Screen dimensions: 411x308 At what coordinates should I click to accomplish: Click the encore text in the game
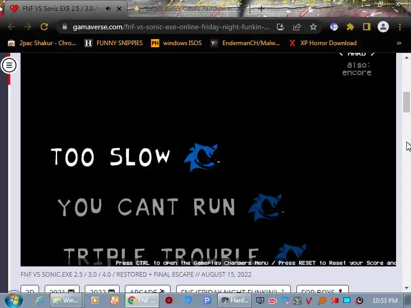tap(357, 72)
